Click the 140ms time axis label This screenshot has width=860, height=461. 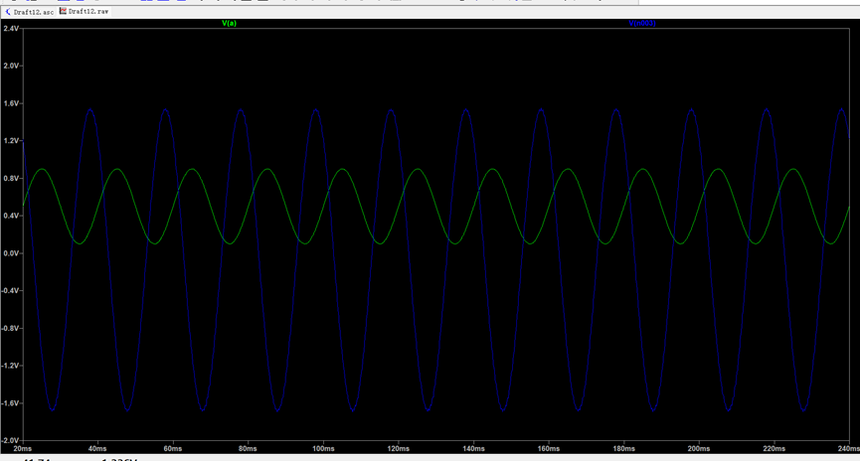point(473,448)
